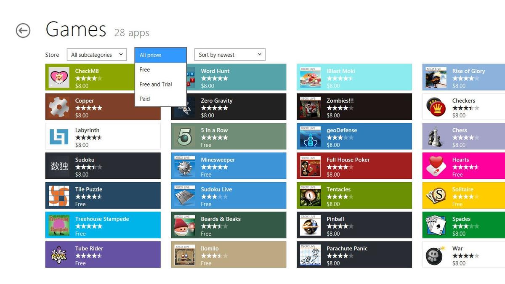Select All prices in the dropdown
This screenshot has height=284, width=505.
point(161,55)
